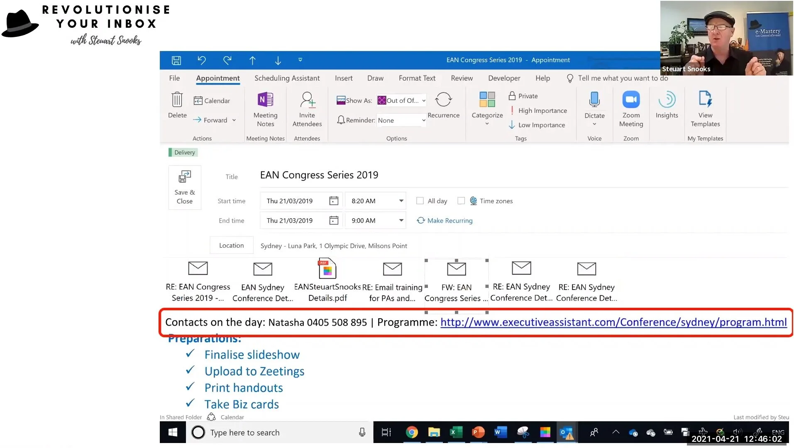Open the Format Text ribbon tab
794x448 pixels.
pyautogui.click(x=417, y=78)
